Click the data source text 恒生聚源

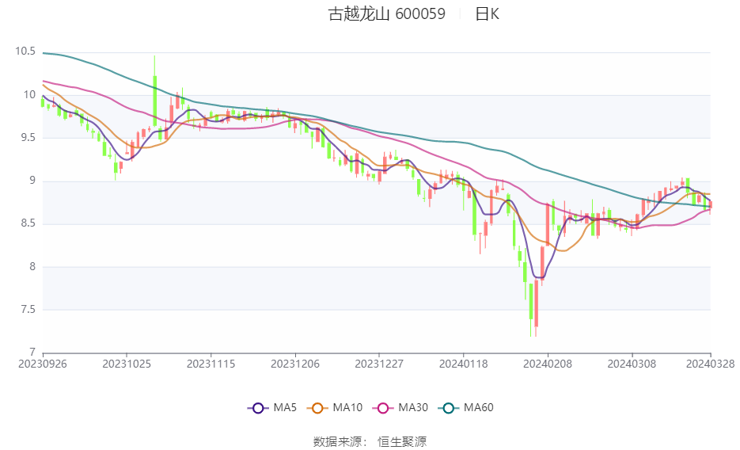[x=402, y=442]
